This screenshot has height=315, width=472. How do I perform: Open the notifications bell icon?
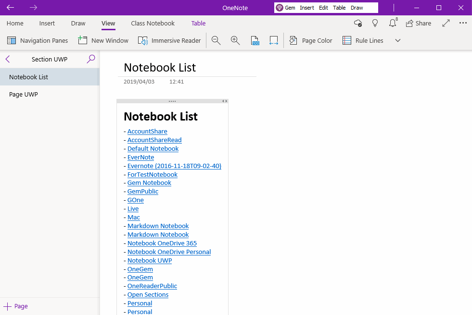click(x=393, y=23)
